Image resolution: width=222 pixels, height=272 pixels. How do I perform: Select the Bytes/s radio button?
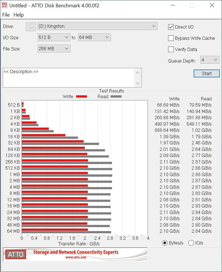click(164, 243)
